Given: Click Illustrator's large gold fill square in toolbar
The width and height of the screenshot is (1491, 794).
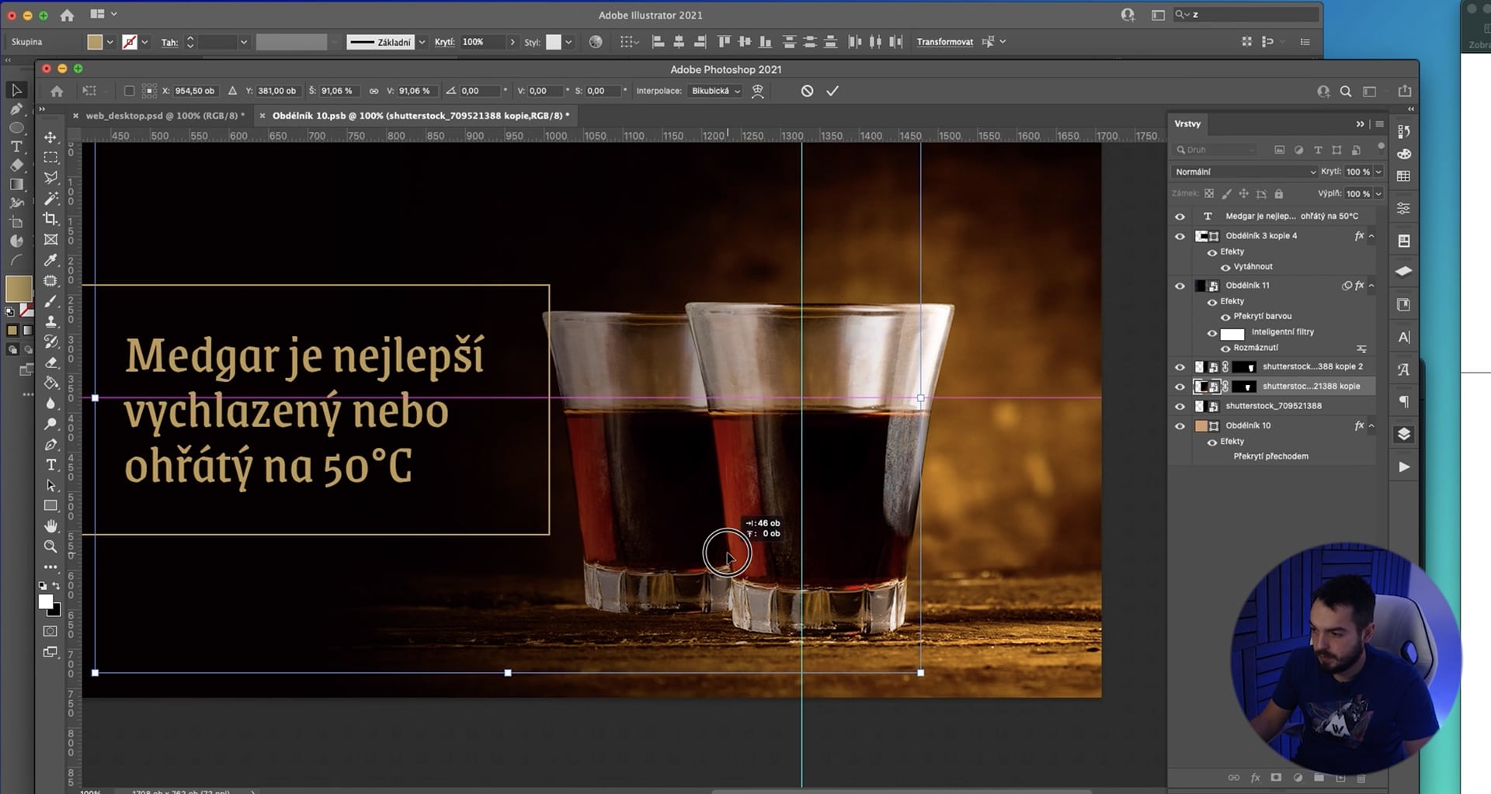Looking at the screenshot, I should (18, 289).
